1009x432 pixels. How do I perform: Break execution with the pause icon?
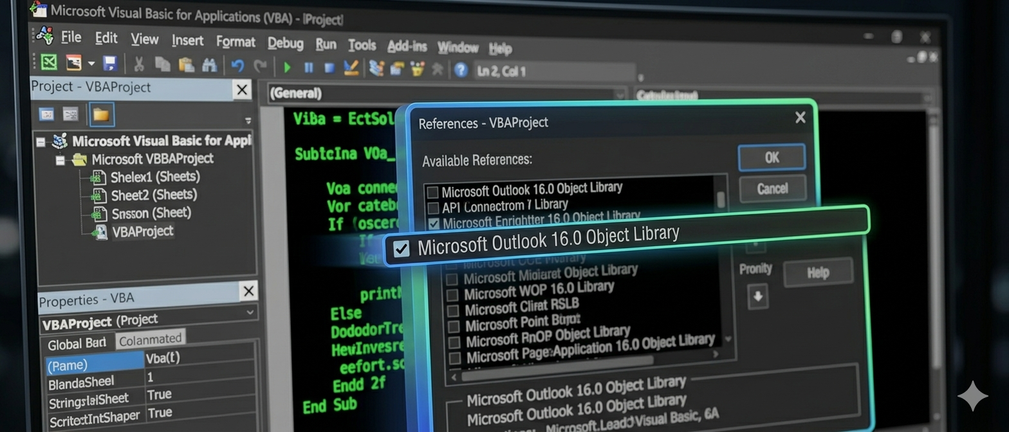click(308, 67)
